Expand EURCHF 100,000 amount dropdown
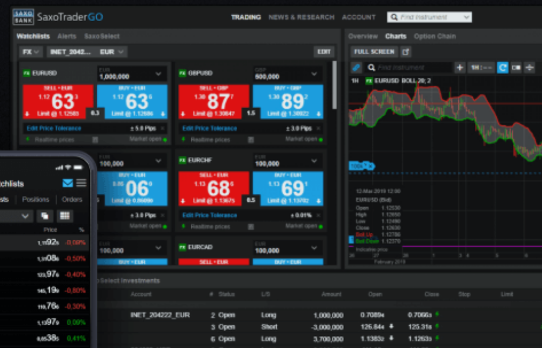Viewport: 542px width, 348px height. (x=314, y=161)
